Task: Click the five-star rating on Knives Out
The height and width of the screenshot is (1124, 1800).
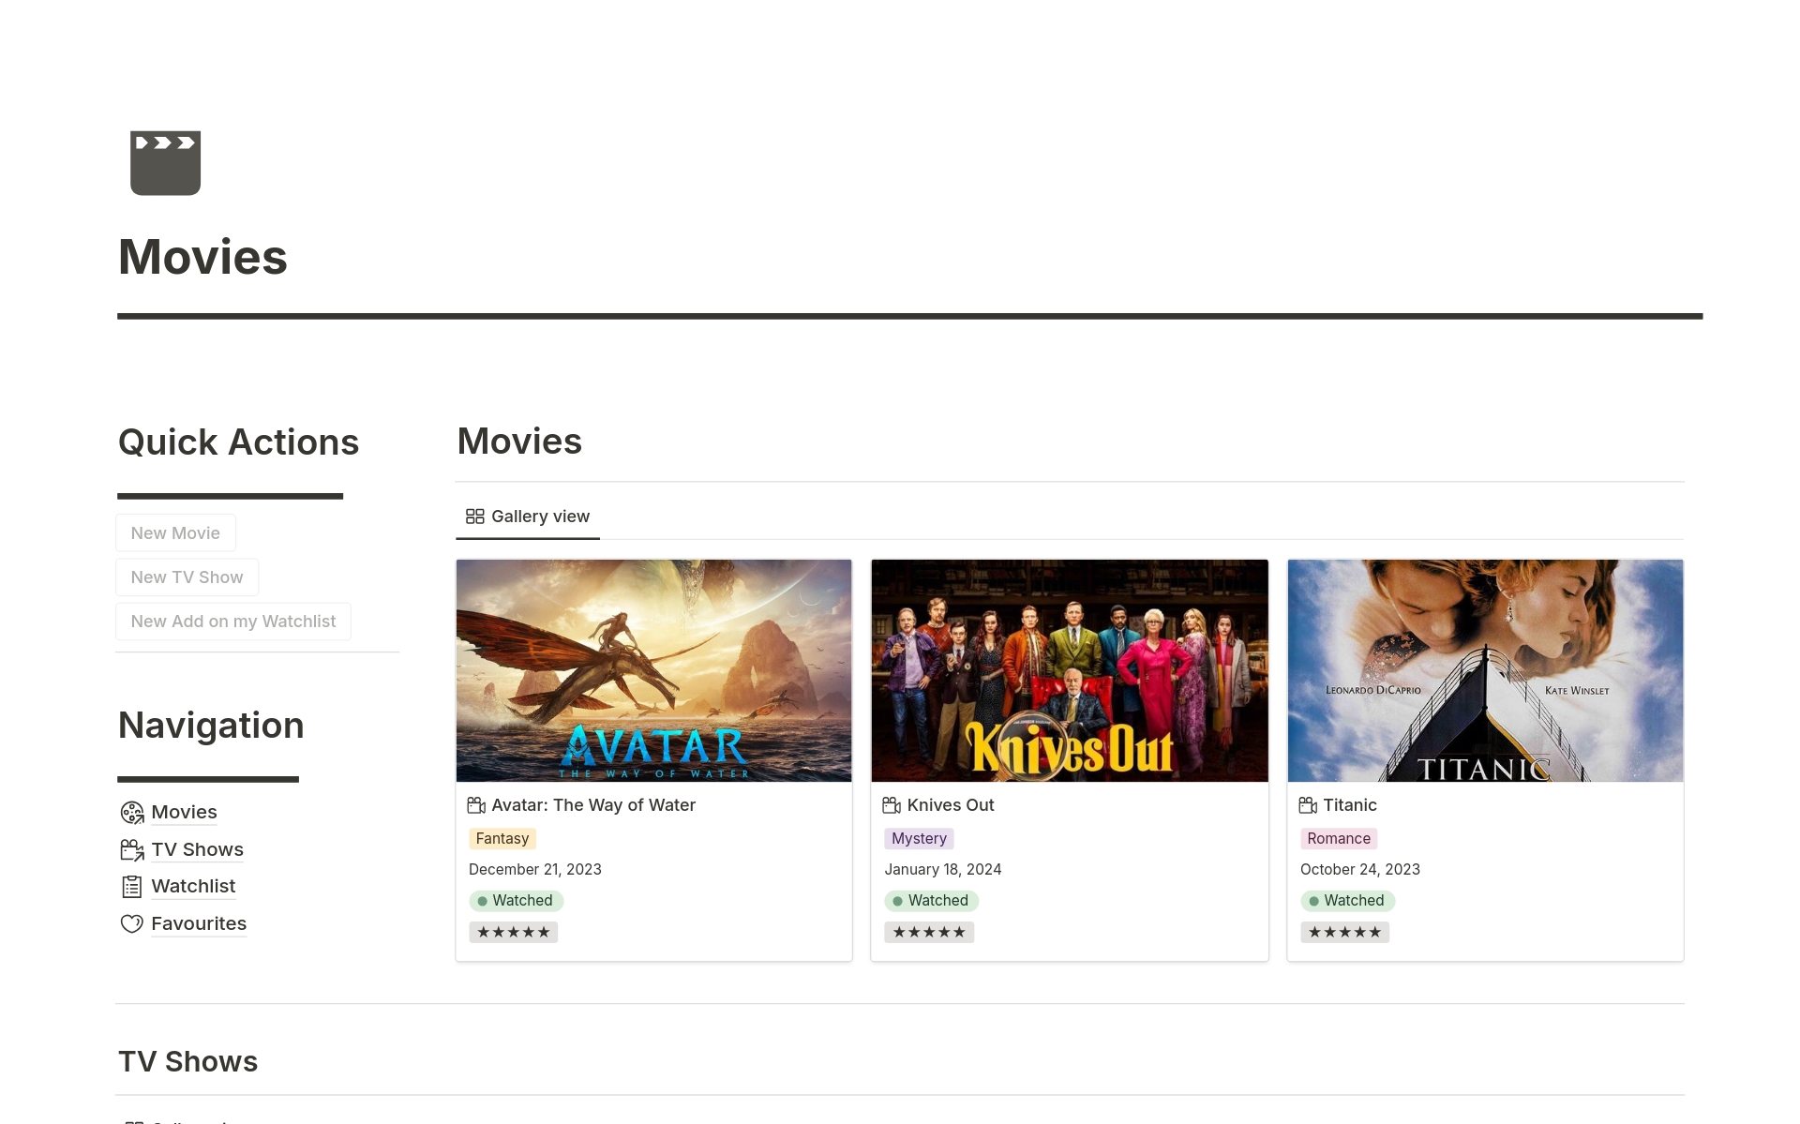Action: coord(929,931)
